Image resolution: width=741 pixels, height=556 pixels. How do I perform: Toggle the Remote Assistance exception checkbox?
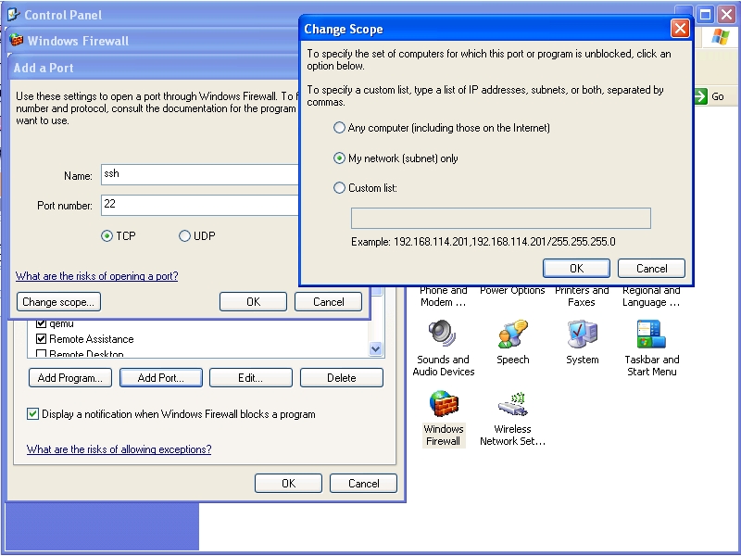click(41, 339)
